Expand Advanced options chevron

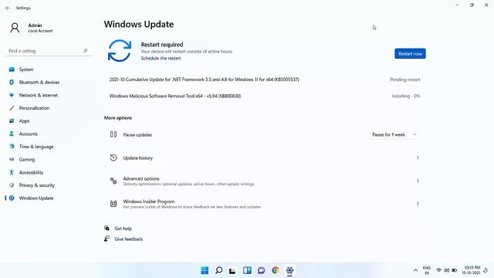point(418,181)
